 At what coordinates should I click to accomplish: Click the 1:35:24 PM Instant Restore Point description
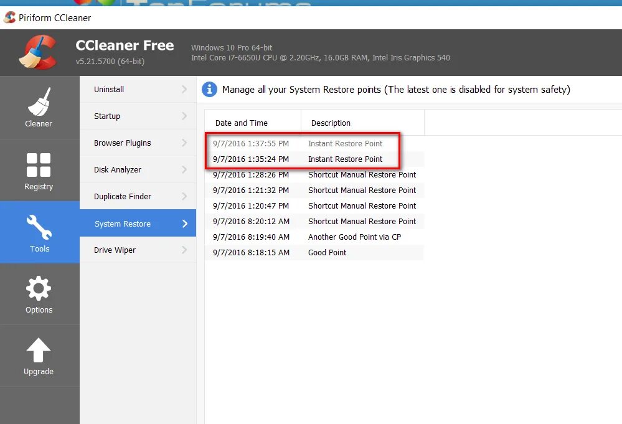click(345, 159)
